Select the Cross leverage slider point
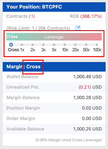Screen dimensions: 108x149 (11, 45)
